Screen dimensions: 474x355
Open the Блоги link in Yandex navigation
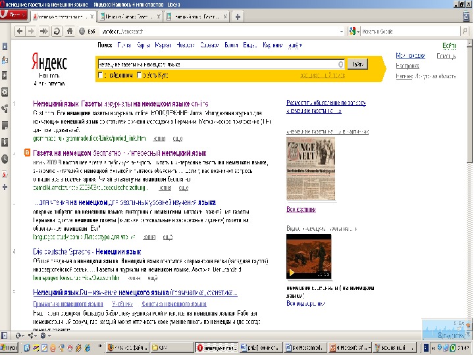[231, 45]
